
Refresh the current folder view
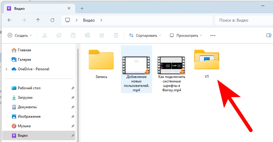(52, 20)
